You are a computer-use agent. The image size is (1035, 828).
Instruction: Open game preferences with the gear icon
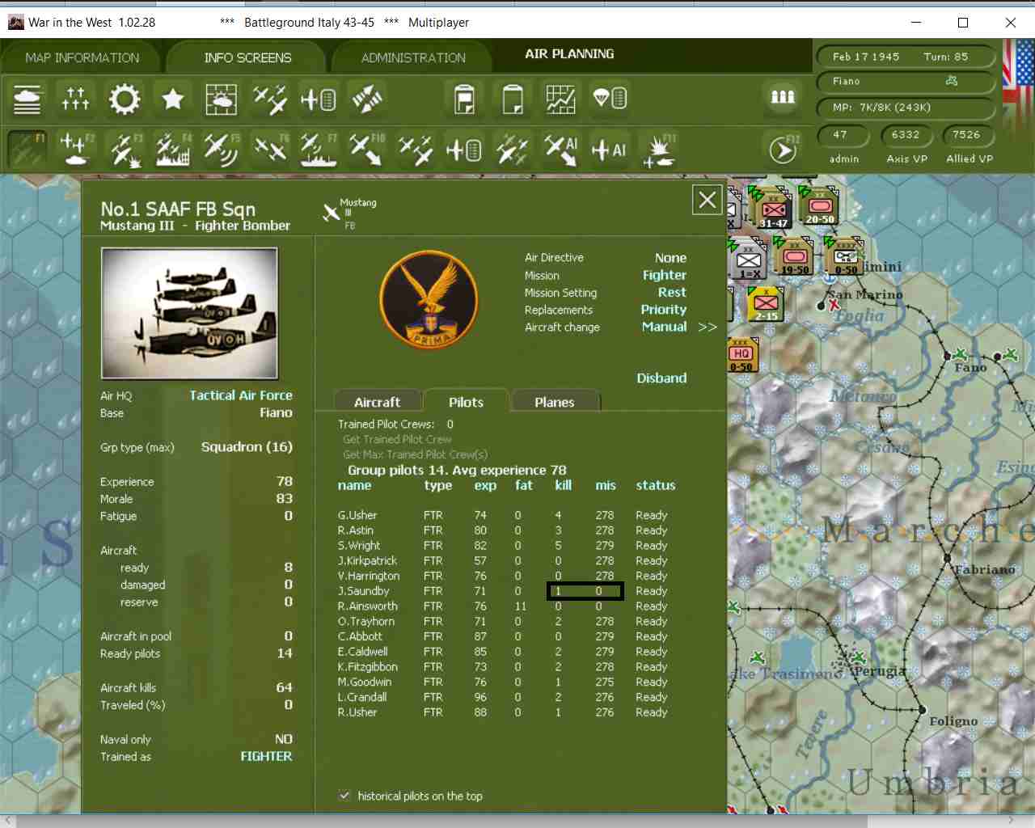point(125,99)
